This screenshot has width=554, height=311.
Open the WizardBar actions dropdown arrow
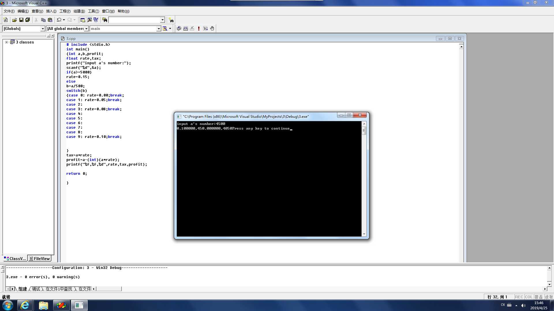point(170,29)
